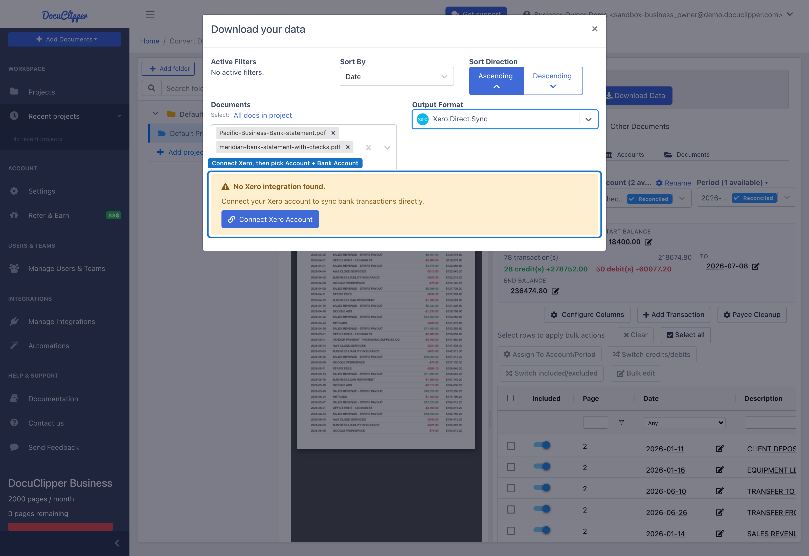Image resolution: width=809 pixels, height=556 pixels.
Task: Open the Output Format Xero Direct Sync dropdown
Action: [x=505, y=119]
